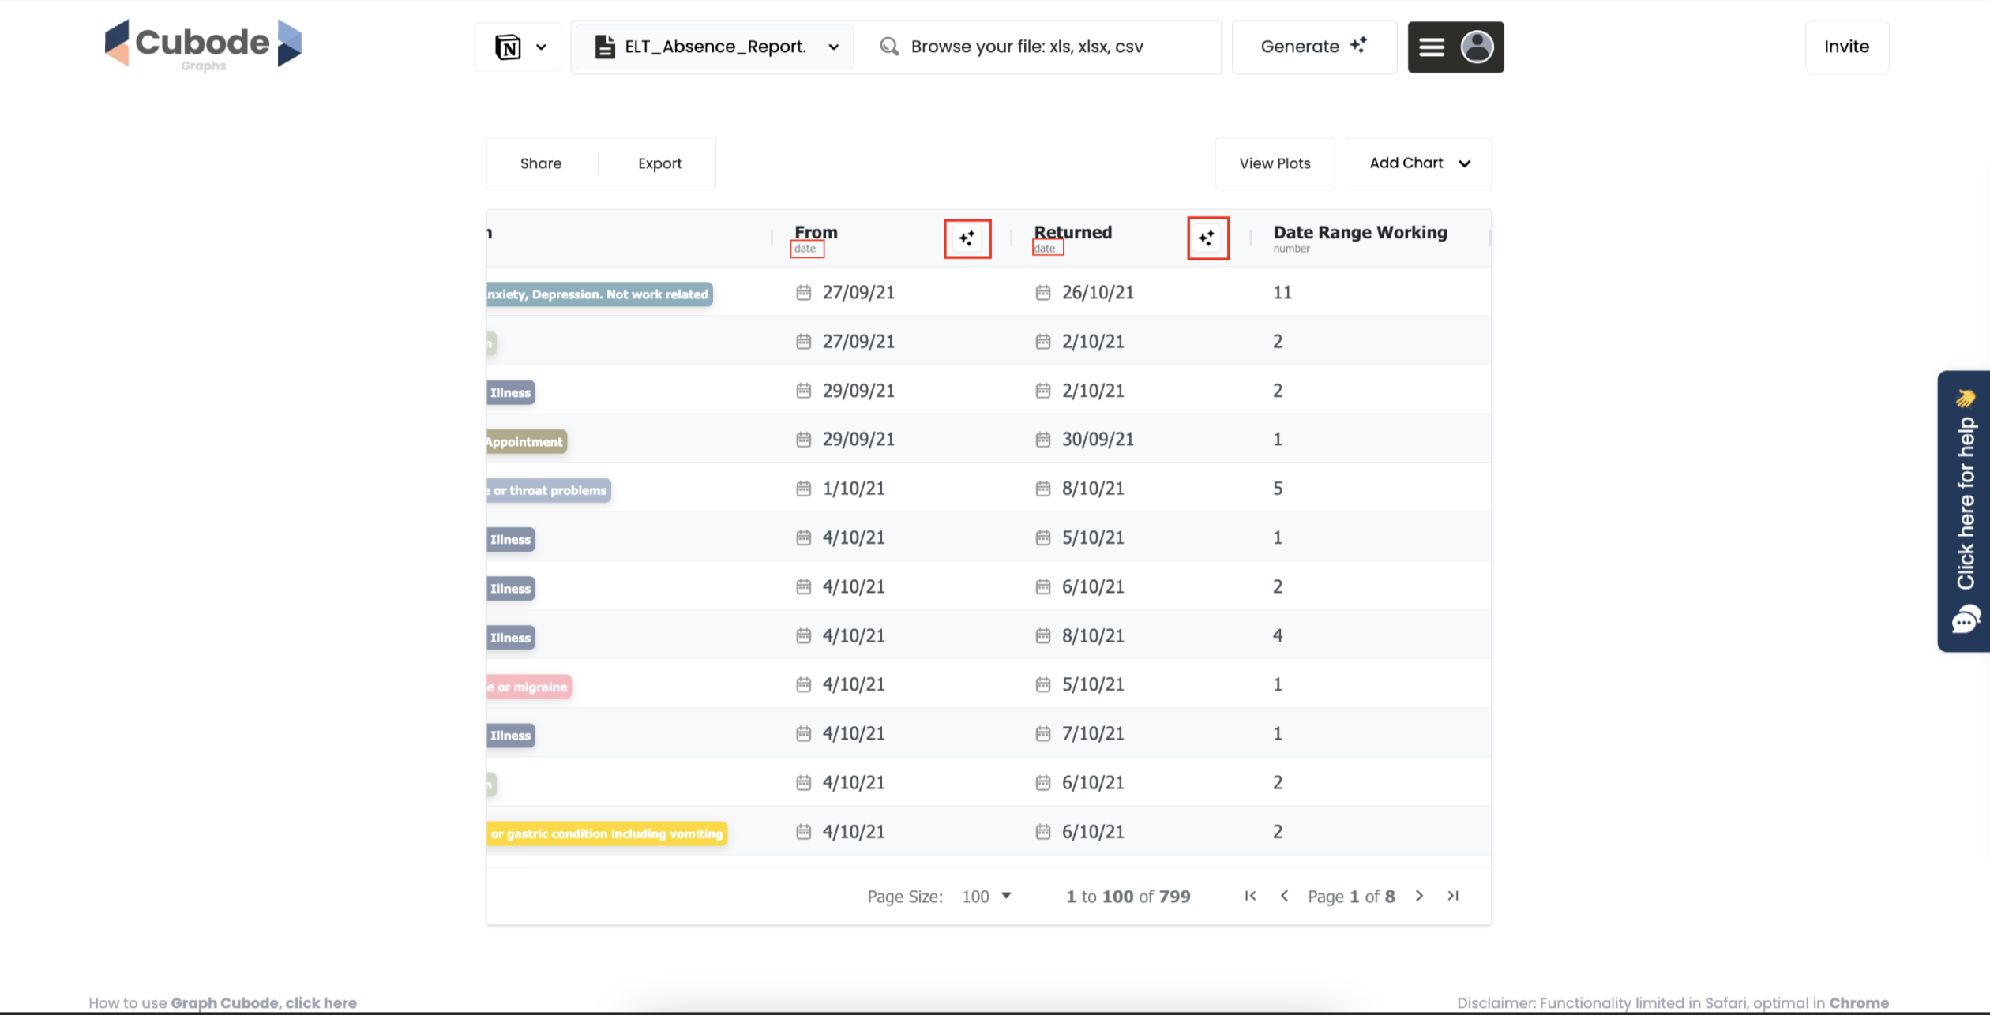Click the Page 1 of 8 indicator
1990x1015 pixels.
tap(1351, 897)
